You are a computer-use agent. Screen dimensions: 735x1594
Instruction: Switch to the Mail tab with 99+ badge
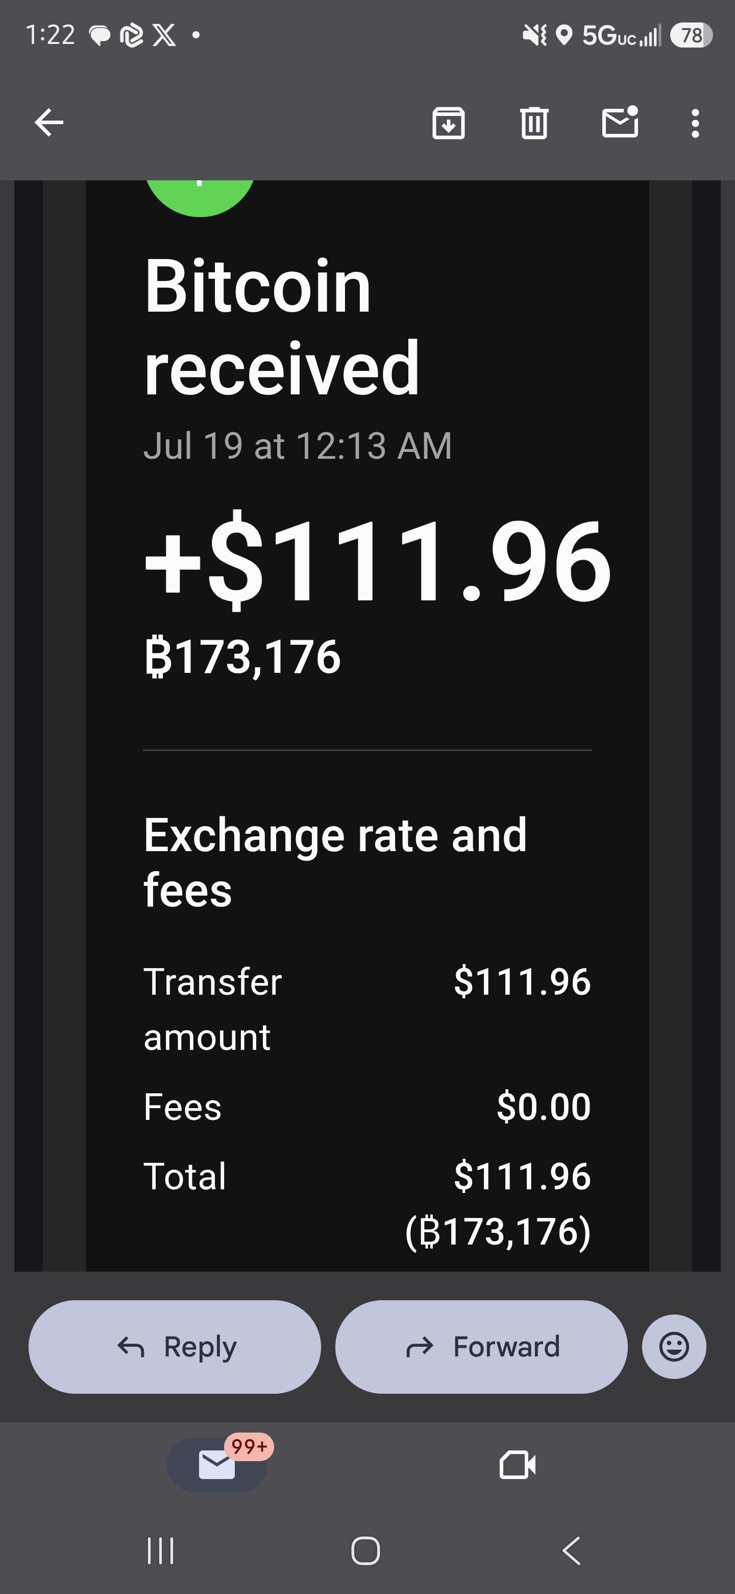(217, 1464)
